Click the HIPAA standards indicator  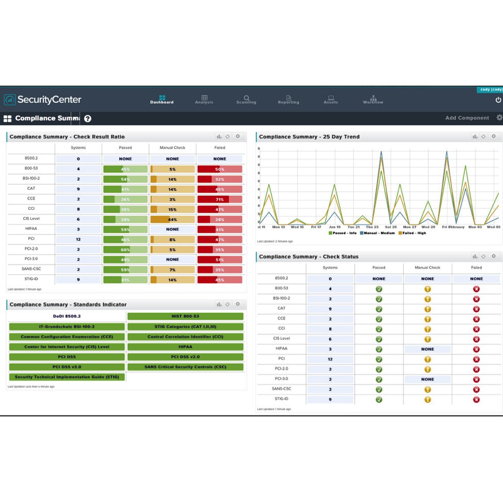185,347
